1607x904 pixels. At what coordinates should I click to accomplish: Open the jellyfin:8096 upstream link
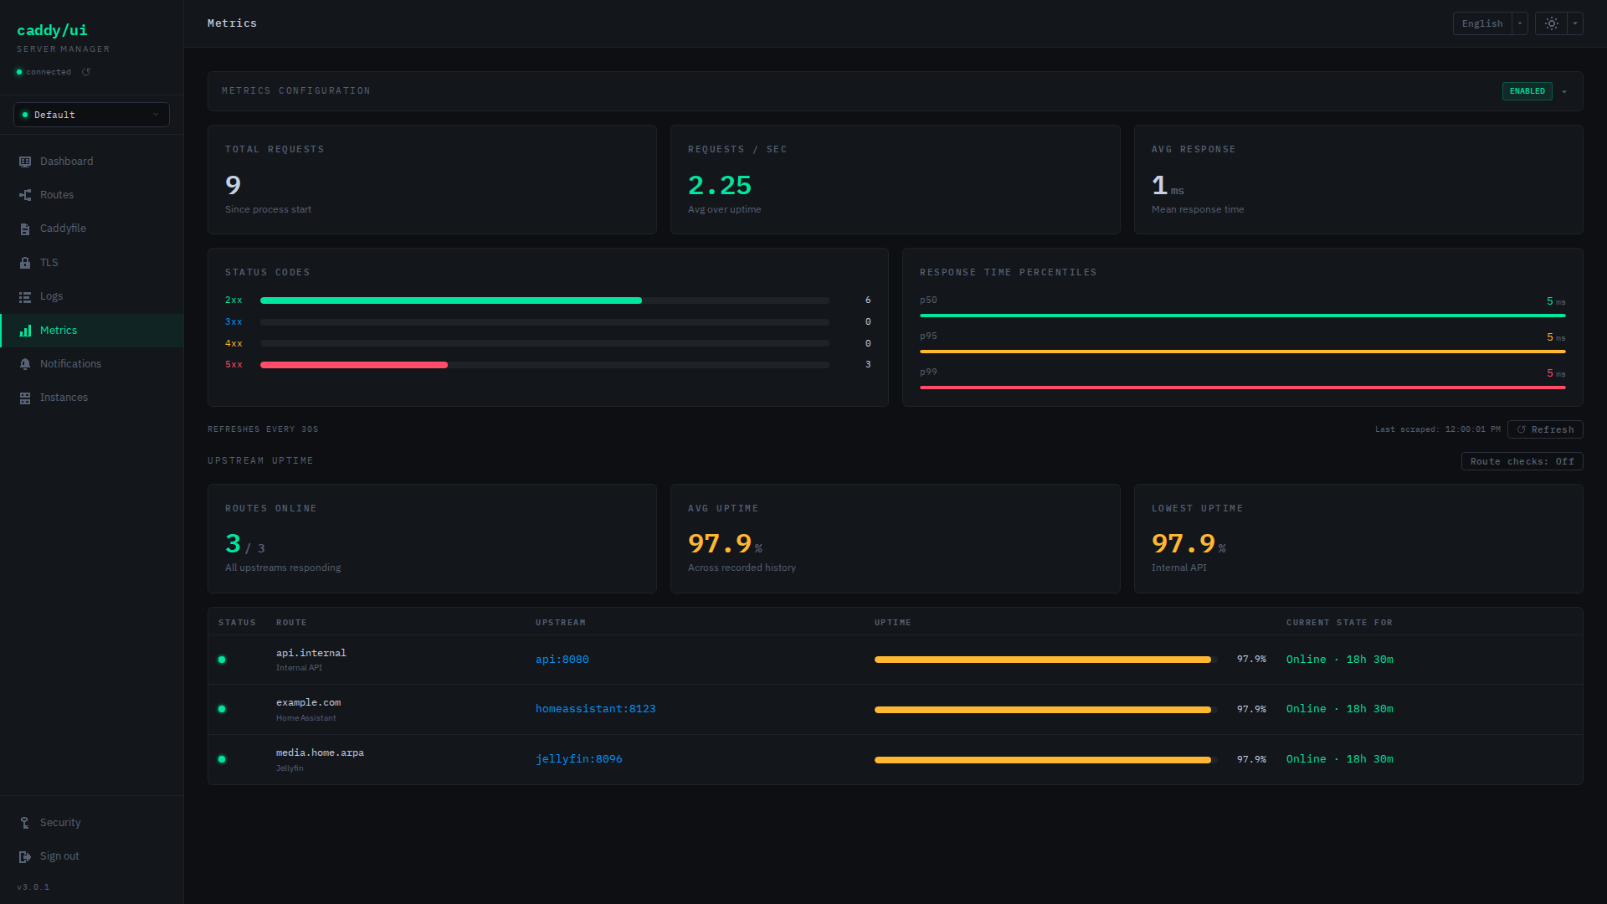pos(579,759)
